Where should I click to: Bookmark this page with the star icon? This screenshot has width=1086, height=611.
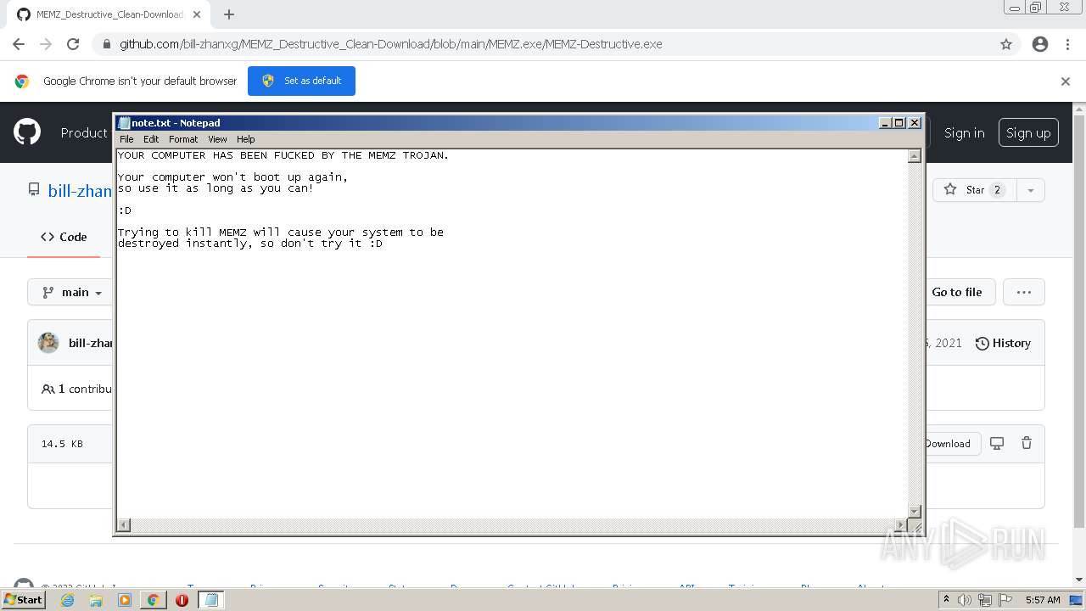[1006, 44]
